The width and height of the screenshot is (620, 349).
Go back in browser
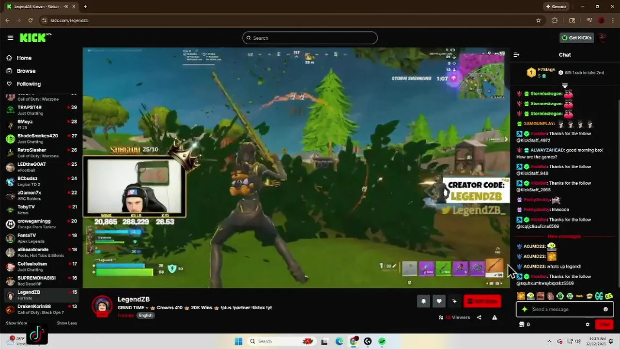coord(7,20)
